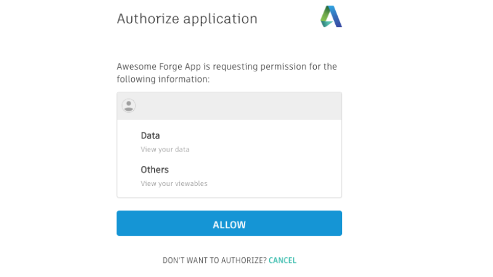Click the gray account header bar
The width and height of the screenshot is (493, 277).
click(229, 105)
